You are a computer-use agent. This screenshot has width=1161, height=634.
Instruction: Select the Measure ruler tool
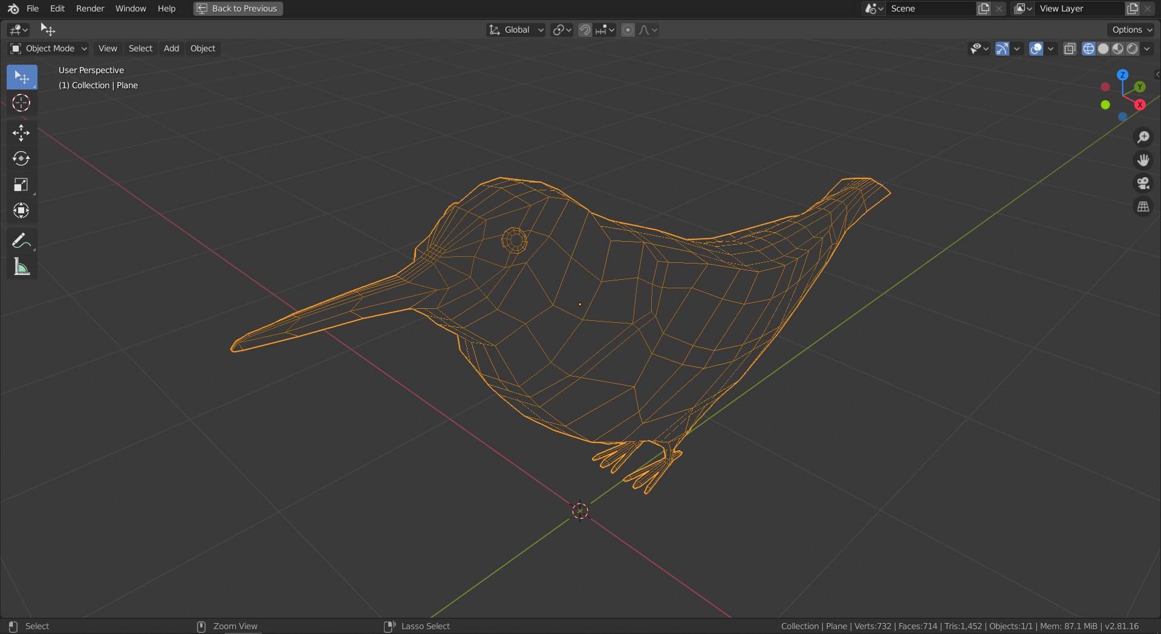click(22, 267)
